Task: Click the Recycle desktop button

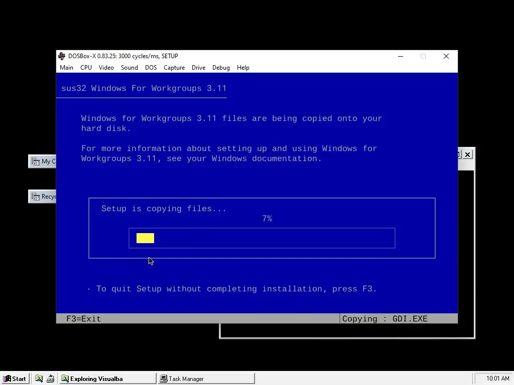Action: (43, 197)
